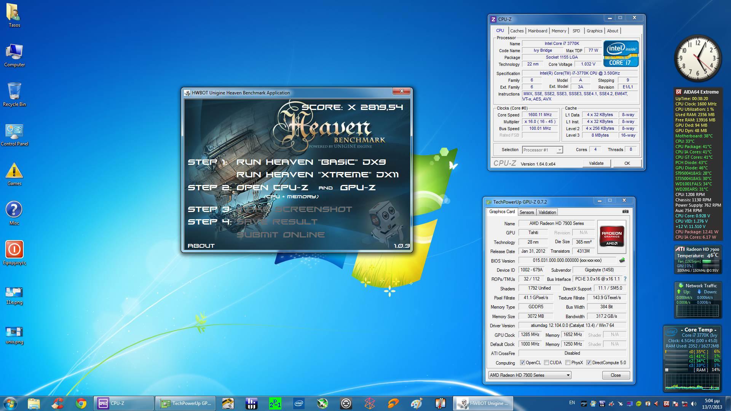Open the Tasos folder on desktop
This screenshot has height=411, width=731.
point(14,15)
